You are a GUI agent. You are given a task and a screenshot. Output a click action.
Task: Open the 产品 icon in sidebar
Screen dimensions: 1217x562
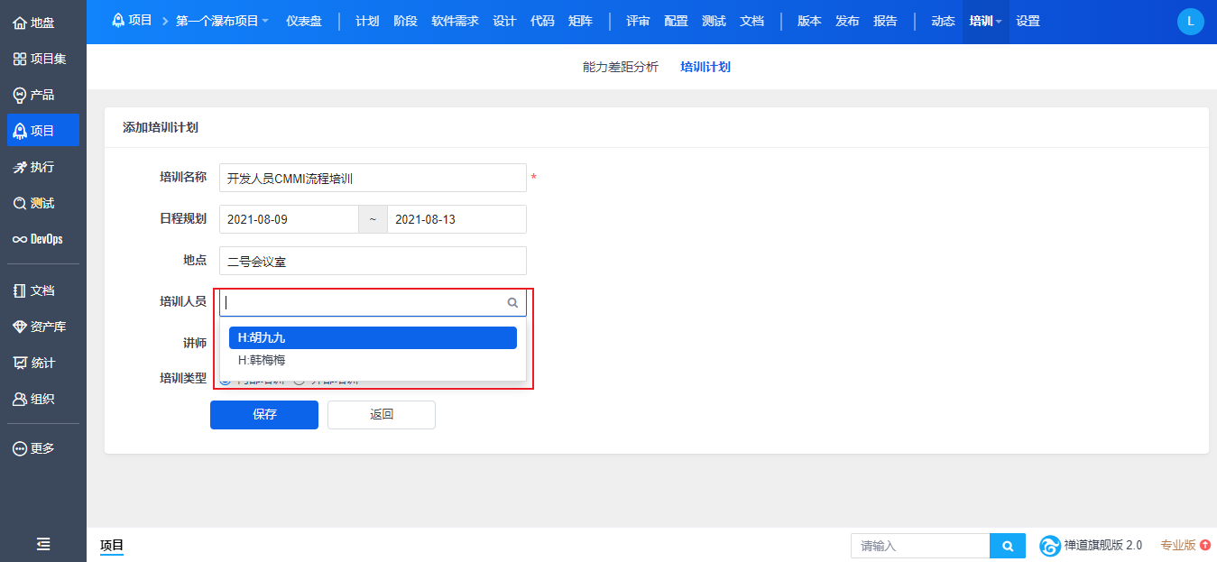pos(19,95)
